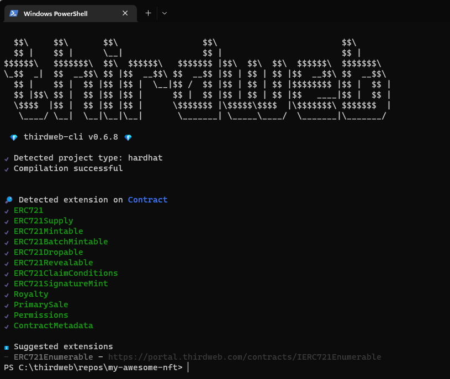Click the blue square icon beside Suggested extensions
This screenshot has height=379, width=450.
pyautogui.click(x=6, y=346)
